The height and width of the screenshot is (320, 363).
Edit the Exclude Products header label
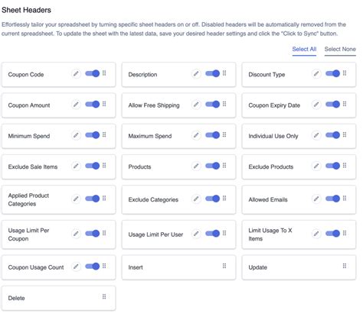316,166
